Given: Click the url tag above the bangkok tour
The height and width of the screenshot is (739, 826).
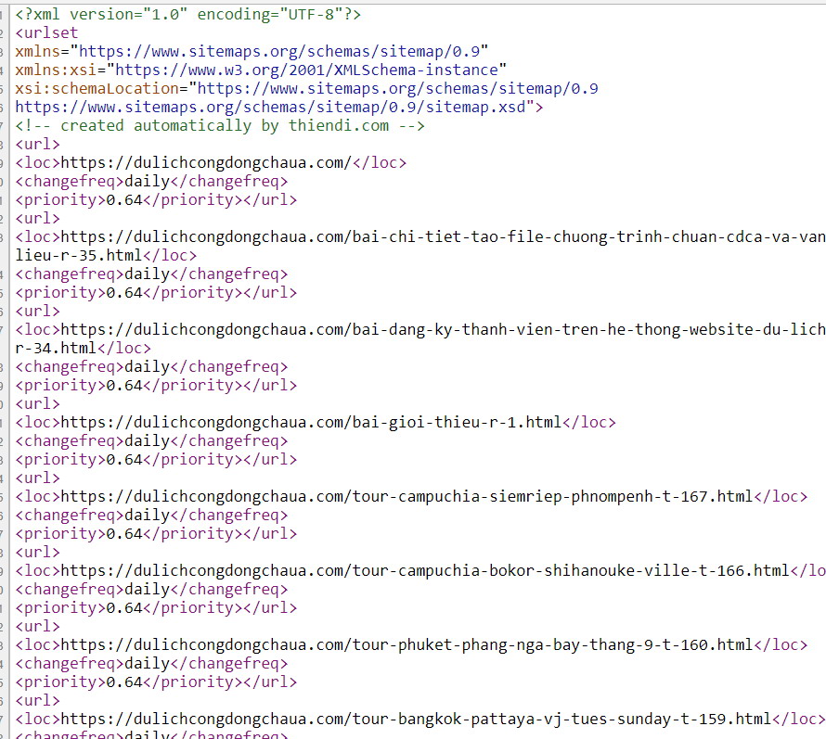Looking at the screenshot, I should pos(37,701).
